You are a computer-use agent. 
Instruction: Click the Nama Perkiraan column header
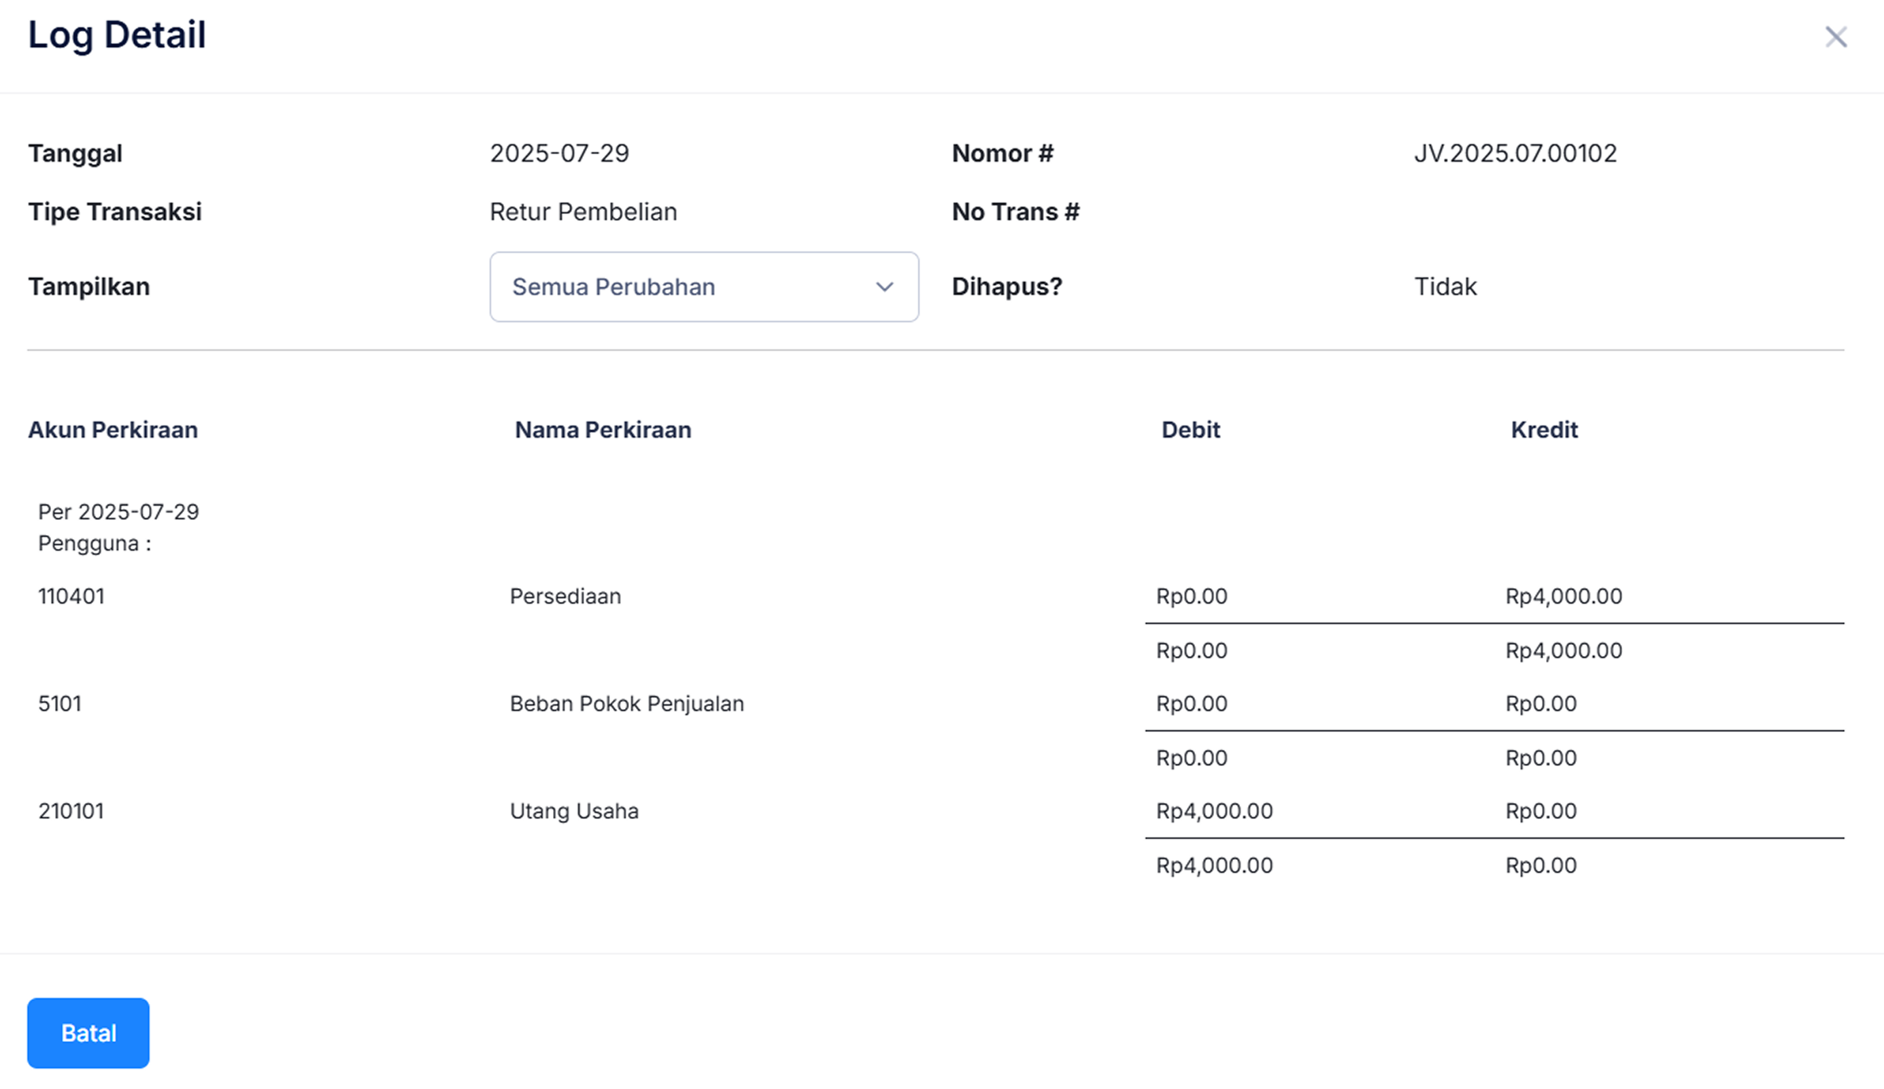point(603,430)
